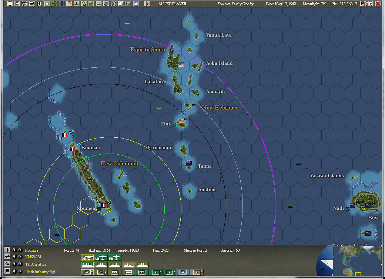Click the save game disk icon
The height and width of the screenshot is (279, 385).
click(x=10, y=4)
